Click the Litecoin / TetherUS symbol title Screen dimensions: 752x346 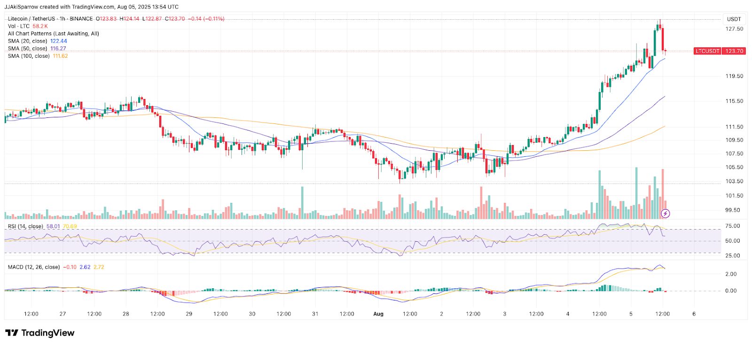tap(31, 19)
